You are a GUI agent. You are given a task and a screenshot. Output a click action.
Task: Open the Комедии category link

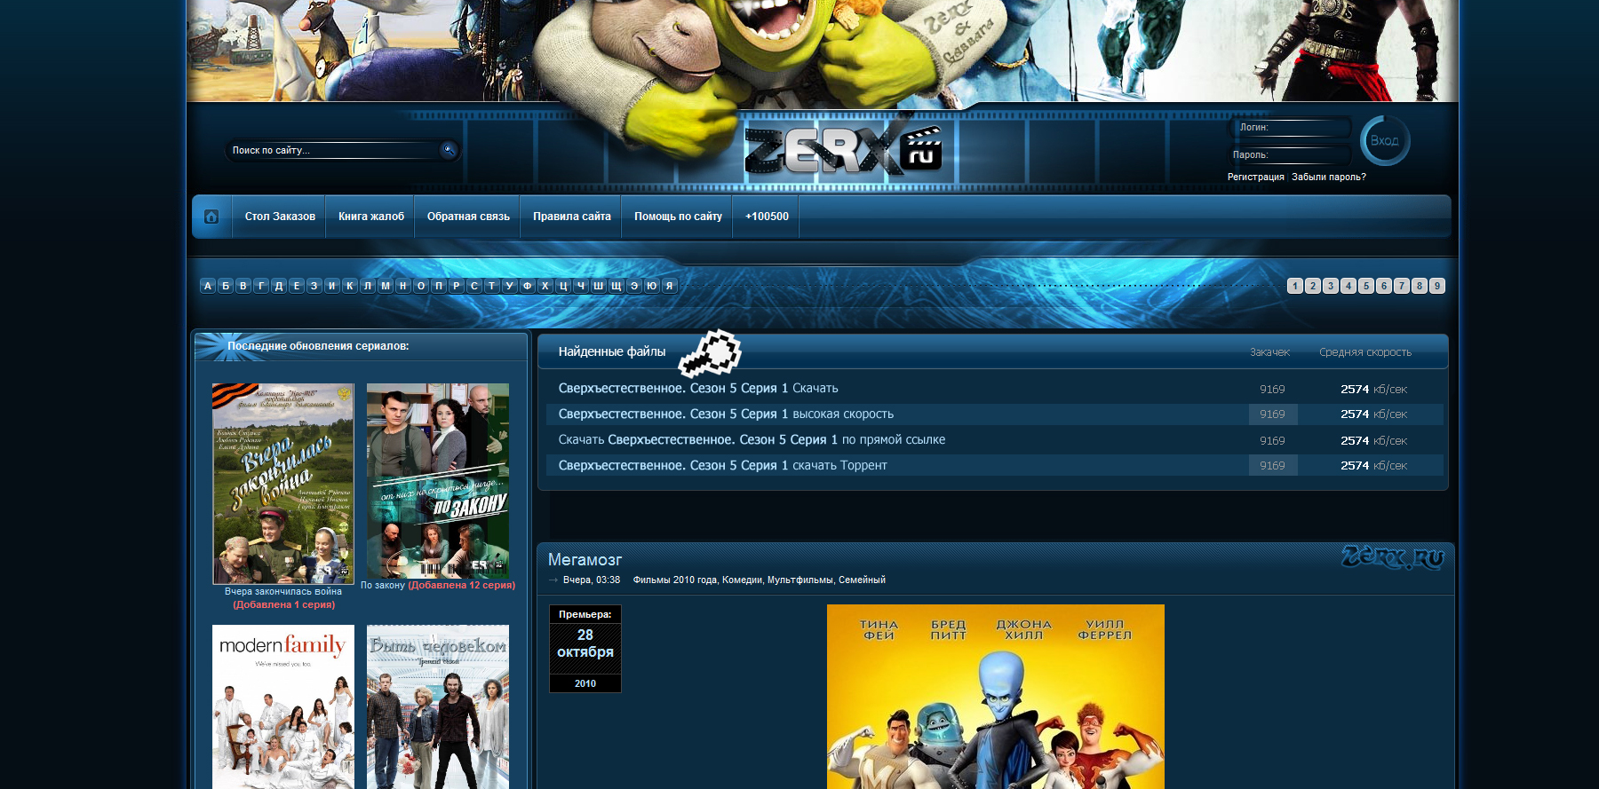742,580
